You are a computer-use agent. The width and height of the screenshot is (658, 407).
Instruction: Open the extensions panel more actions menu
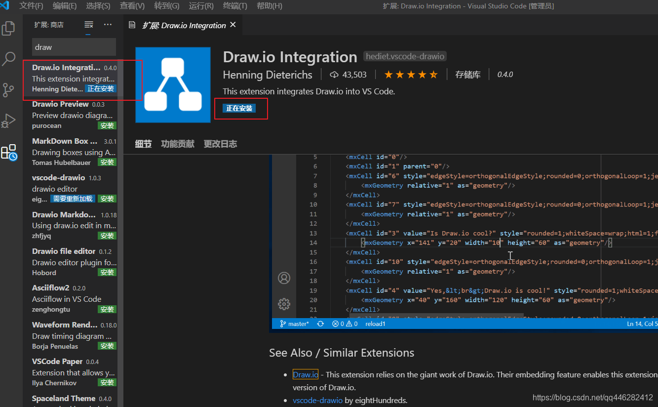pyautogui.click(x=108, y=25)
